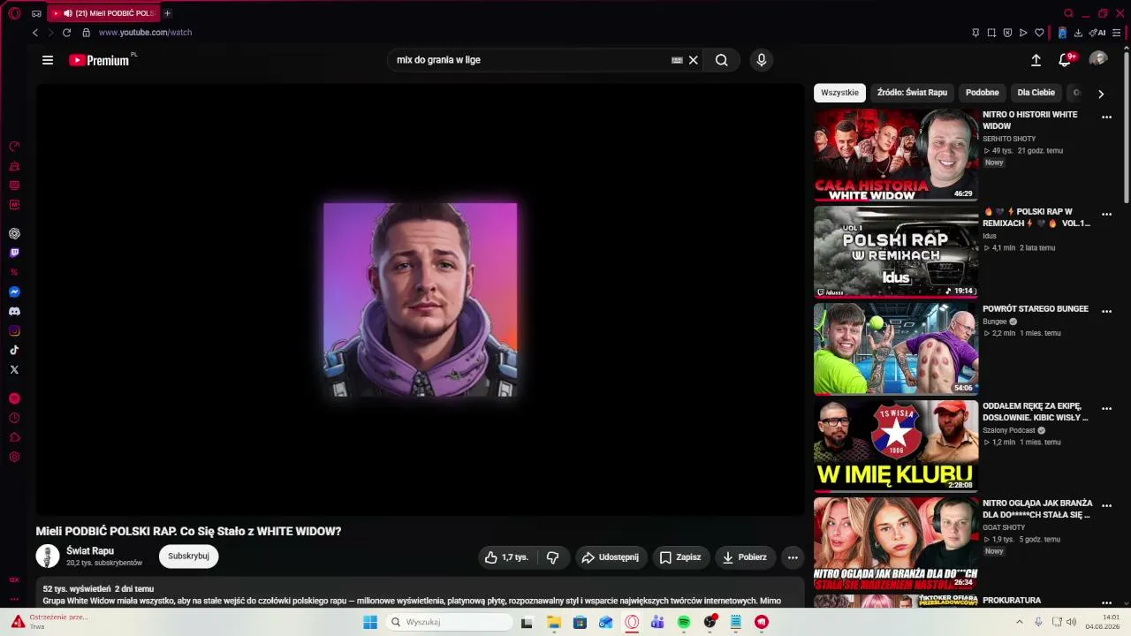Open a new browser tab

click(x=167, y=13)
